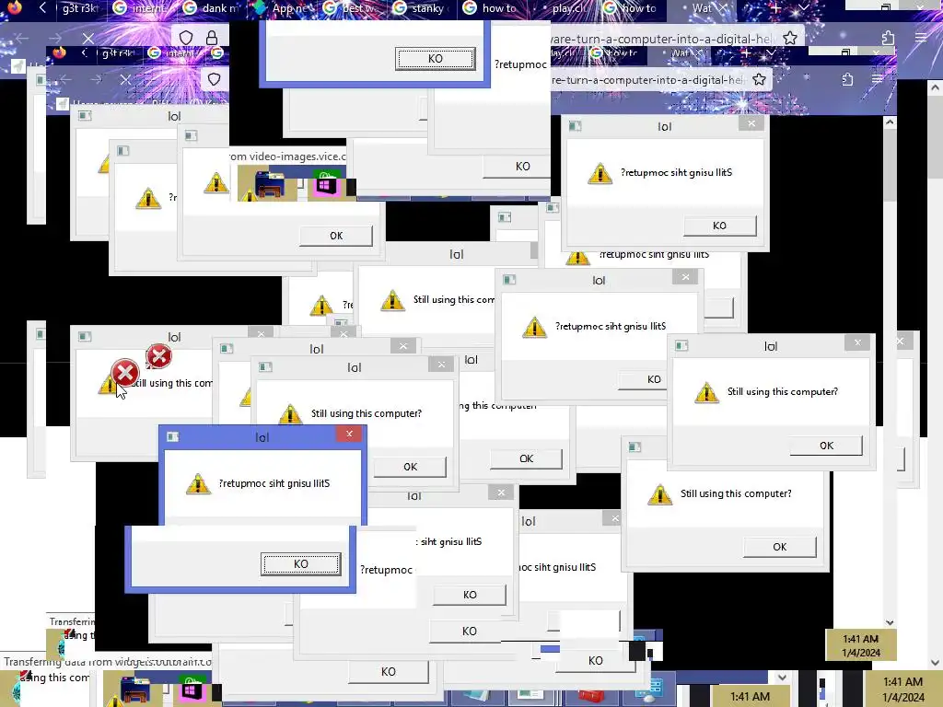Click scroll-up arrow of second Firefox window scrollbar
The image size is (943, 707).
click(890, 122)
